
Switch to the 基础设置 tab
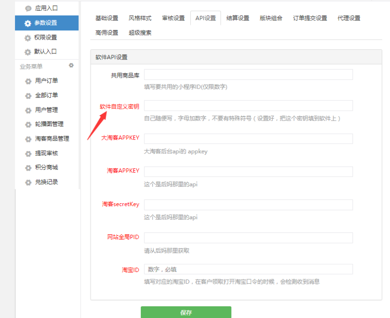tap(107, 18)
